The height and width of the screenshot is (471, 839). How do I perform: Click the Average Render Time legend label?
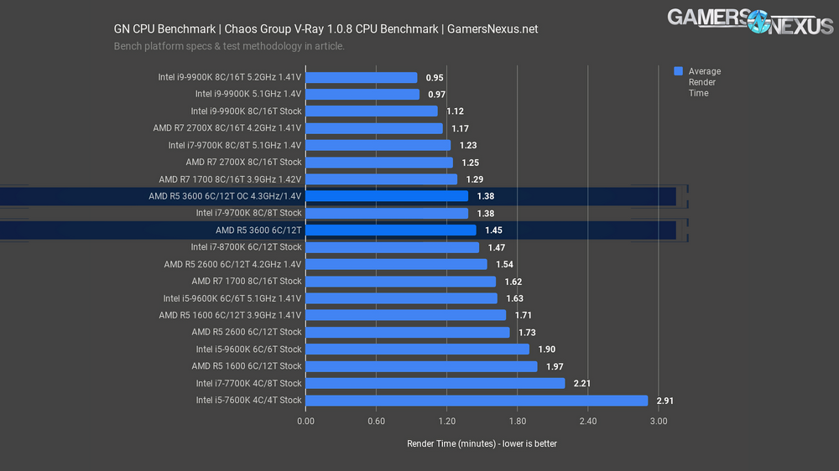click(704, 82)
